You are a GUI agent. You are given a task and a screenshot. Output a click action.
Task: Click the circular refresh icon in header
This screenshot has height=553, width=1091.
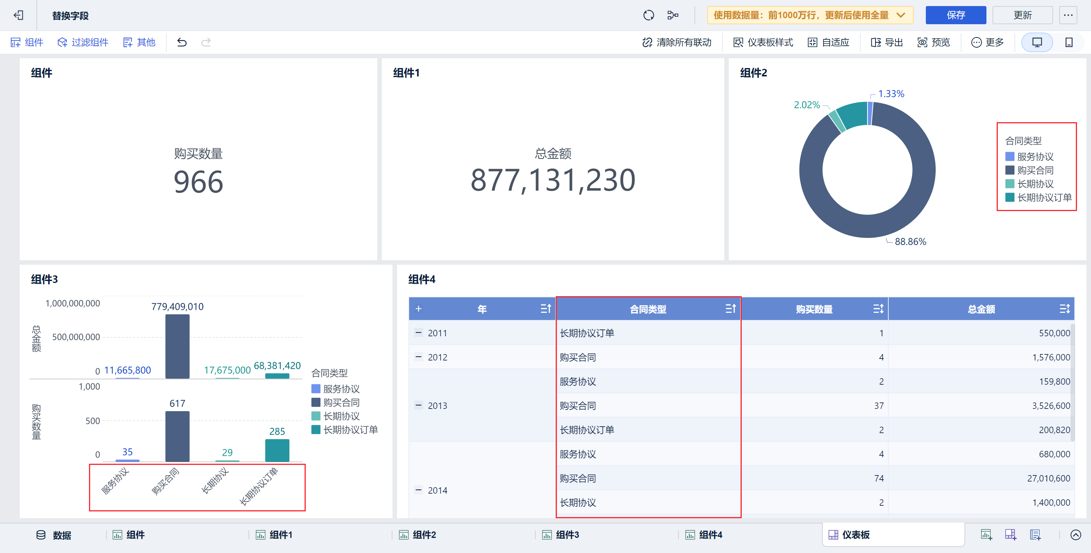[x=649, y=16]
